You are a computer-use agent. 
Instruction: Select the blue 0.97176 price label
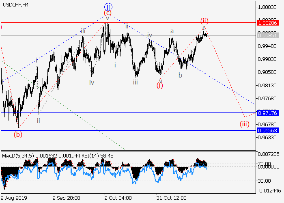(267, 112)
